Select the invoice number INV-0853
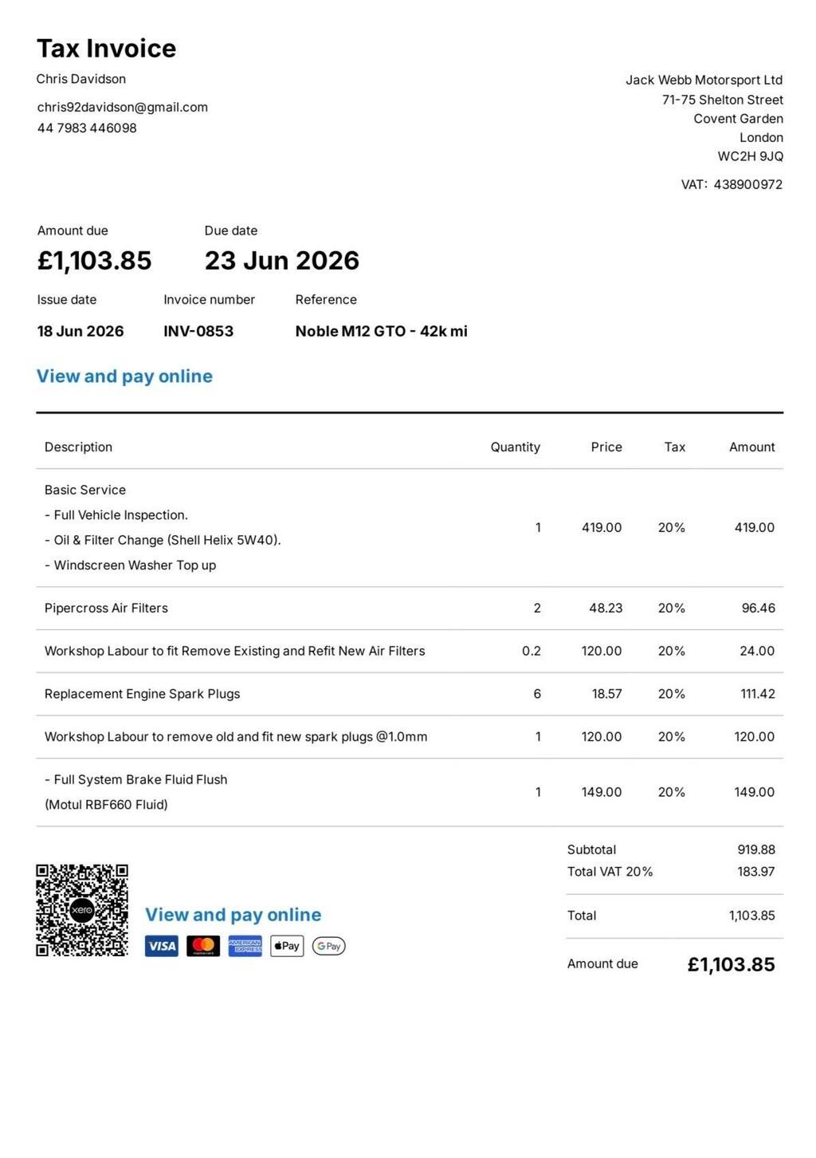This screenshot has height=1158, width=816. click(198, 331)
